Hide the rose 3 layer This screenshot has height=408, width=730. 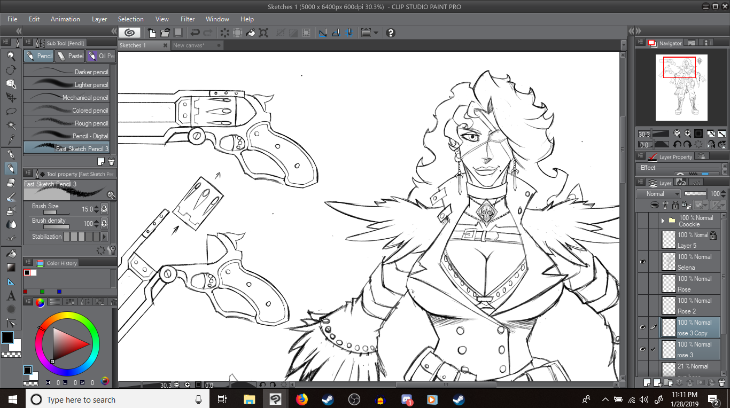tap(642, 349)
